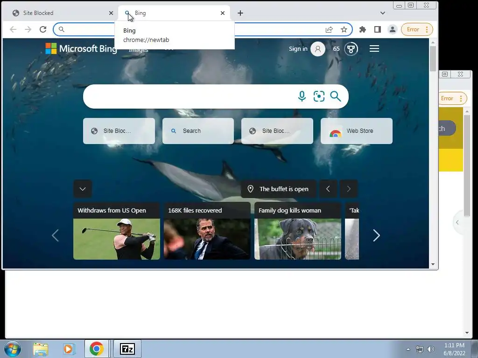Image resolution: width=478 pixels, height=358 pixels.
Task: Open the tab search dropdown chevron
Action: [383, 13]
